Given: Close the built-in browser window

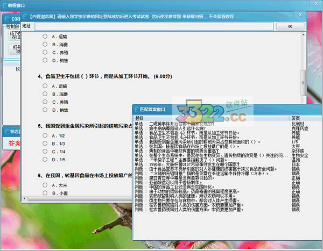Looking at the screenshot, I should [300, 15].
